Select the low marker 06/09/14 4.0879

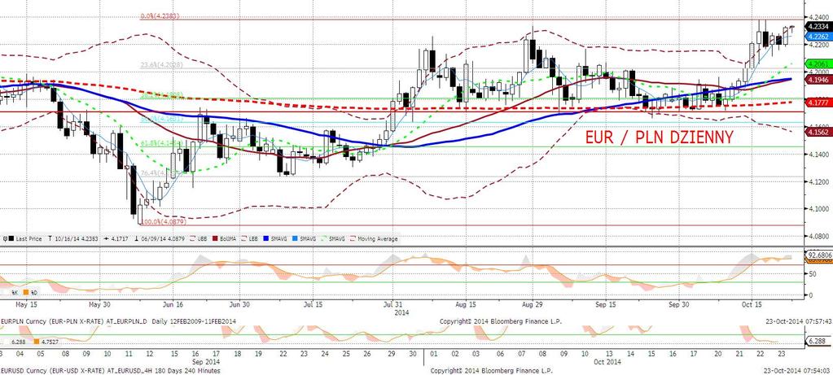tap(160, 238)
